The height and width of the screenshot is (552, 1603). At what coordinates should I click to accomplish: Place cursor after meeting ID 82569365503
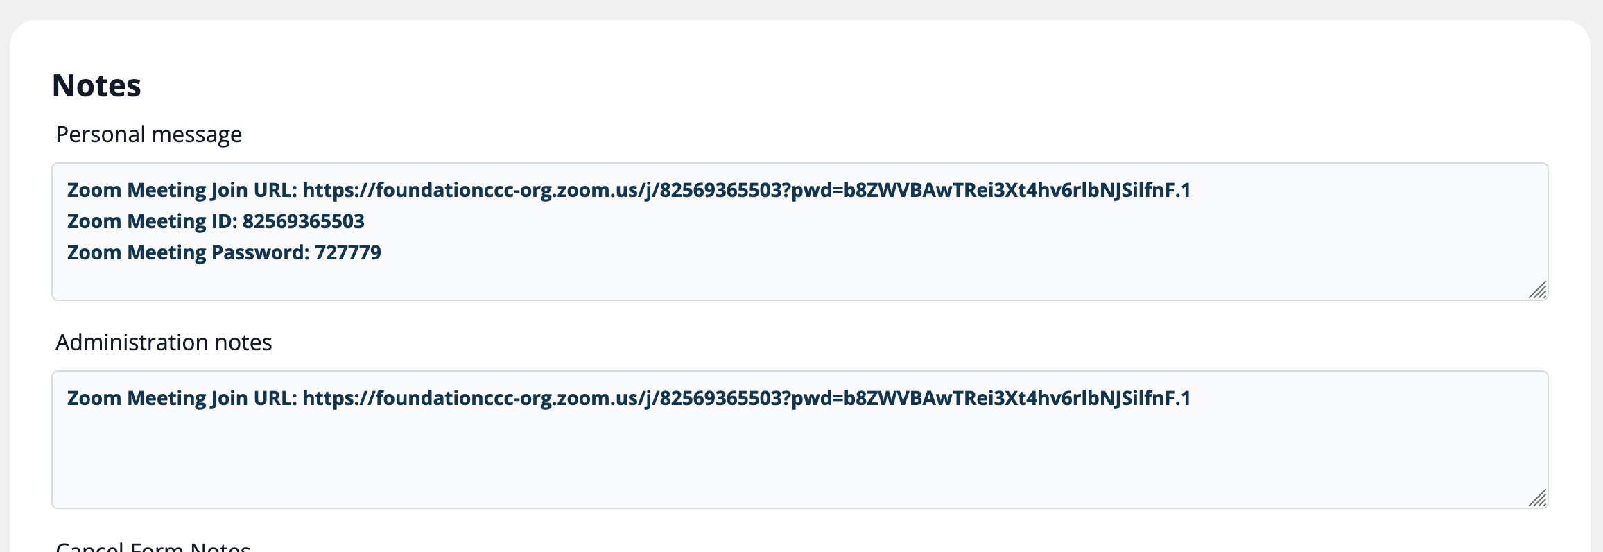click(x=366, y=221)
